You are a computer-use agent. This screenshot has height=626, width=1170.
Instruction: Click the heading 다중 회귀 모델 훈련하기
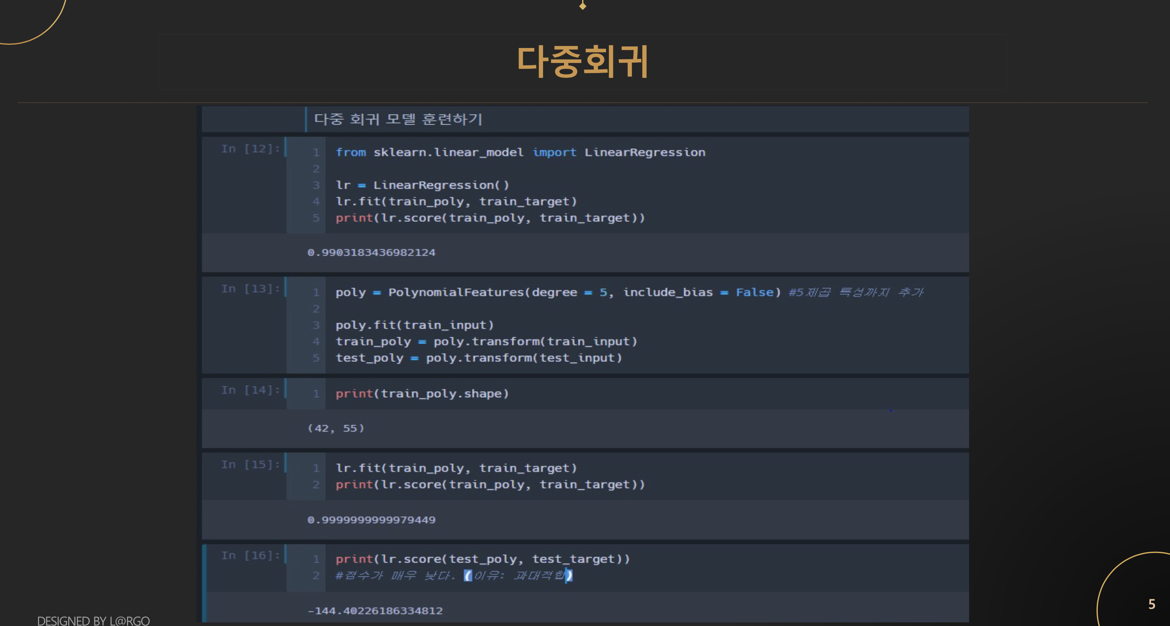coord(398,119)
